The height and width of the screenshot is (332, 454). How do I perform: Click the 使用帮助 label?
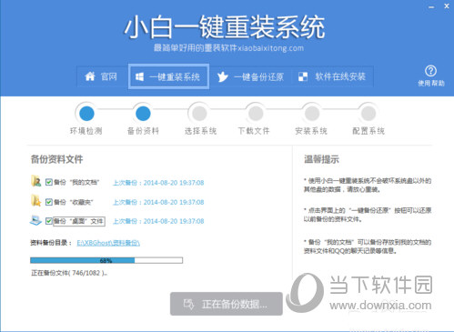pos(431,83)
